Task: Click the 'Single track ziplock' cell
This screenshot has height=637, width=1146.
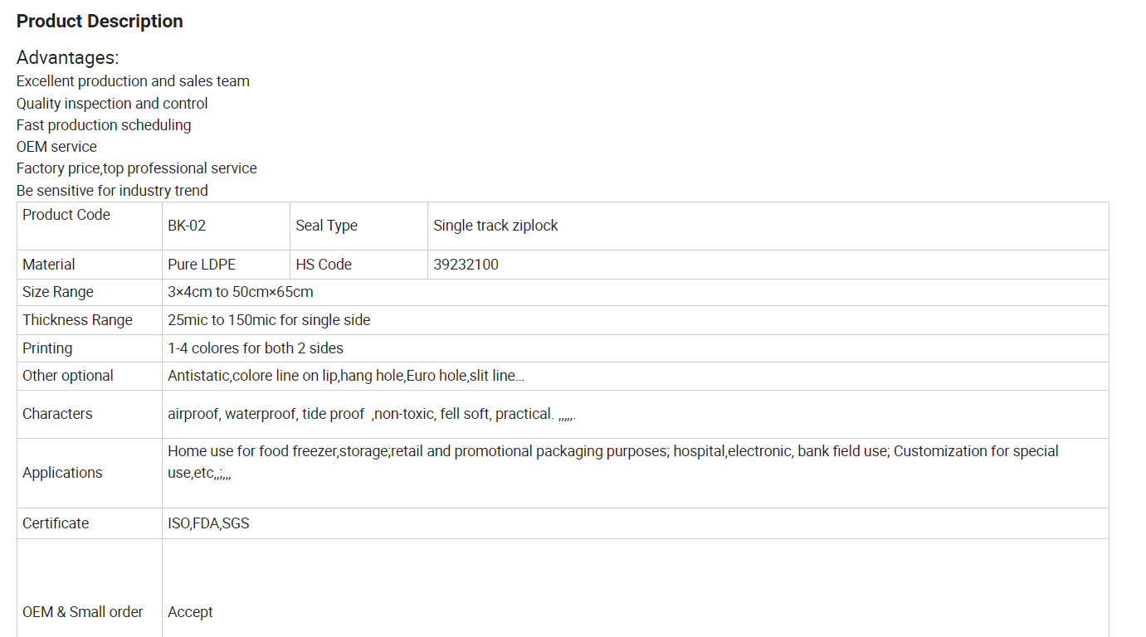Action: tap(495, 226)
